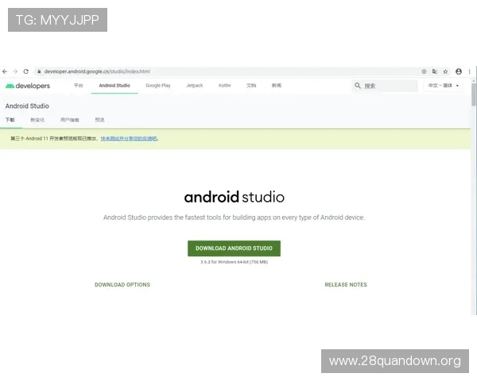Open the Download Options link
The width and height of the screenshot is (477, 381).
click(x=122, y=285)
